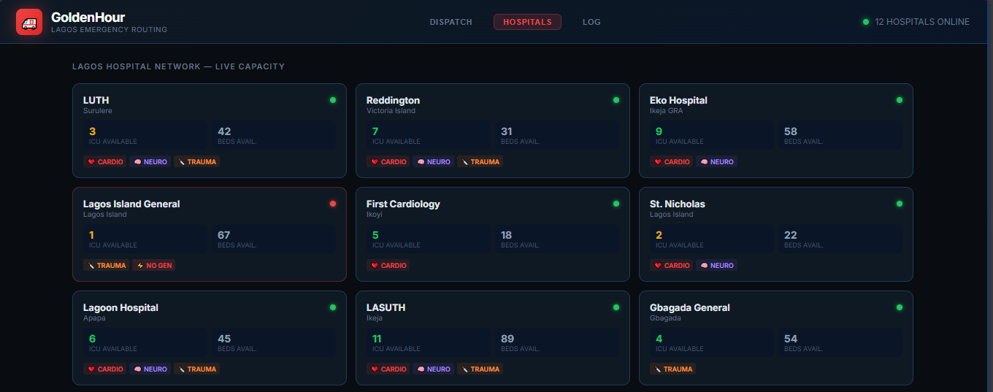Image resolution: width=993 pixels, height=392 pixels.
Task: Click Eko Hospital's CARDIO tag
Action: click(x=671, y=162)
